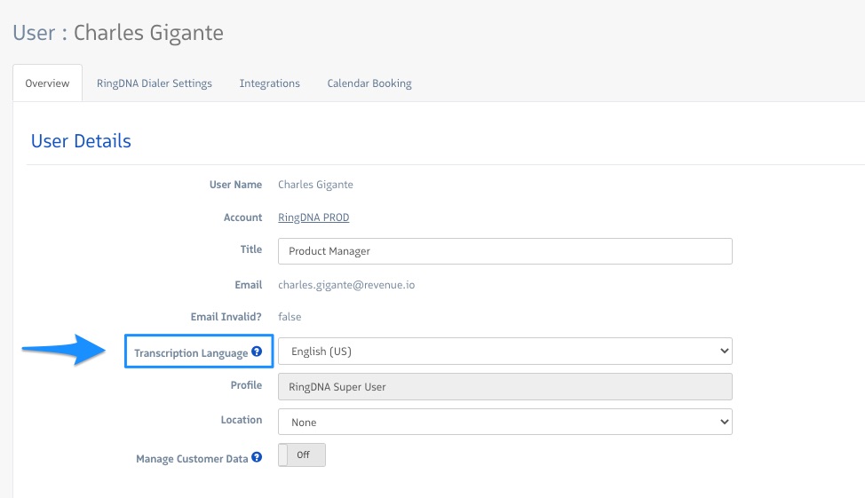Open the Transcription Language dropdown
Screen dimensions: 865x498
504,351
